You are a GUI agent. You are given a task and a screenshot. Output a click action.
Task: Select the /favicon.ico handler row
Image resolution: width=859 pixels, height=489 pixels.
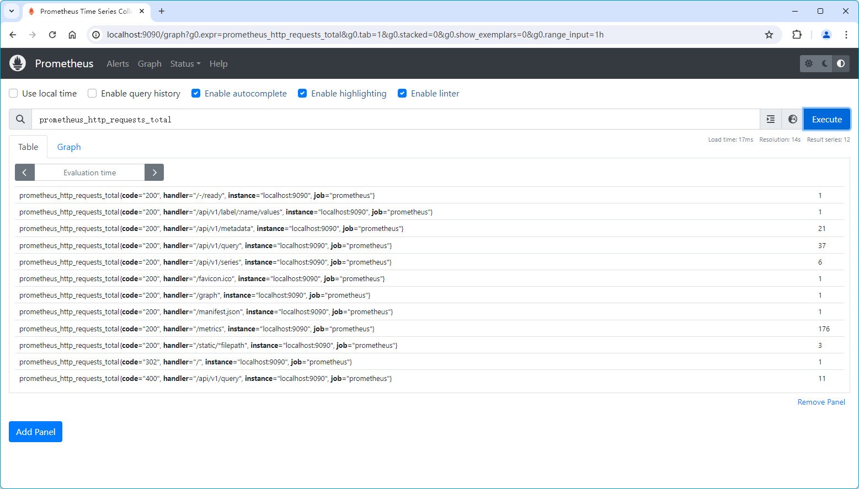click(429, 278)
